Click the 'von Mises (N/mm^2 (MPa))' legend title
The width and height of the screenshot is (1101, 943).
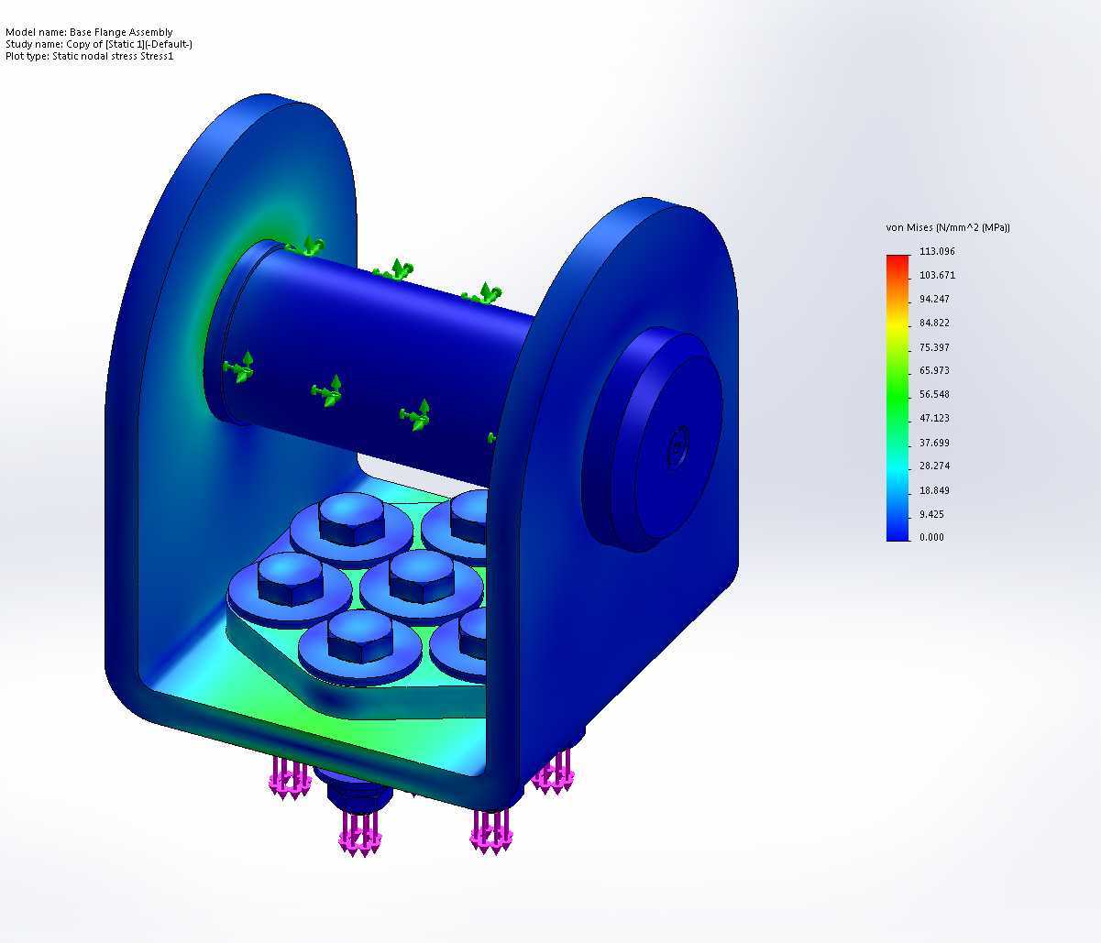(x=948, y=227)
